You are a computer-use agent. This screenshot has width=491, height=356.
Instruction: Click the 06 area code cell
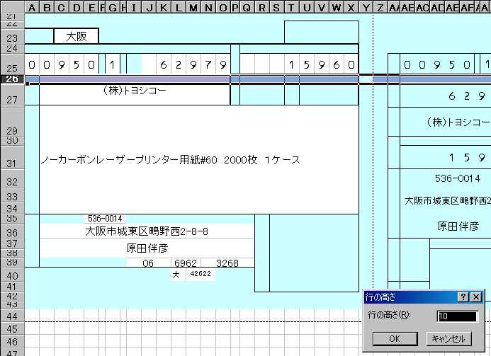tap(148, 263)
